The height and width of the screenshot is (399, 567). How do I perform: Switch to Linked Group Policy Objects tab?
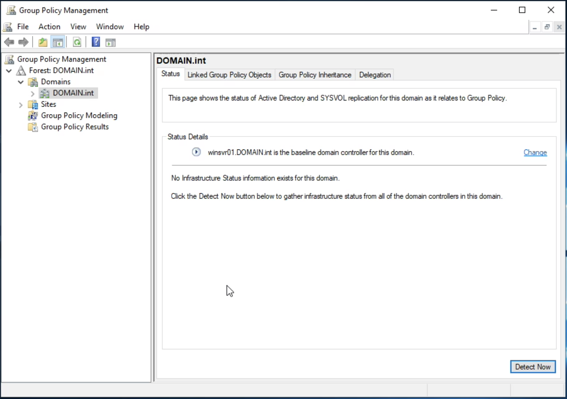tap(229, 75)
